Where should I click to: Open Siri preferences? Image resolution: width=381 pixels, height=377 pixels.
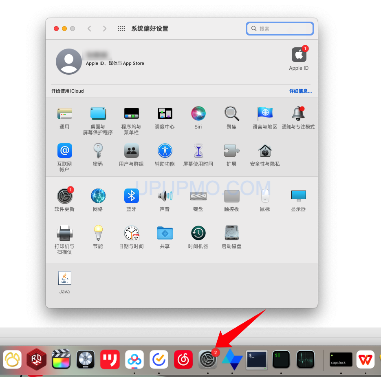pyautogui.click(x=198, y=113)
